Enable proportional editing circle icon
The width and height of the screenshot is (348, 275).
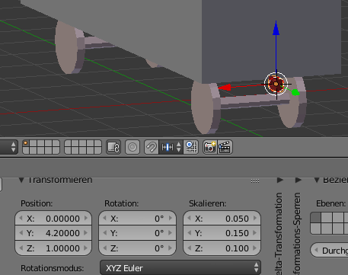coord(132,147)
